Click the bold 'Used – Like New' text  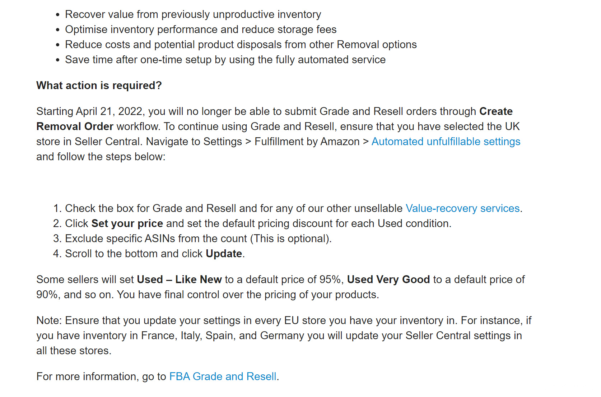179,280
